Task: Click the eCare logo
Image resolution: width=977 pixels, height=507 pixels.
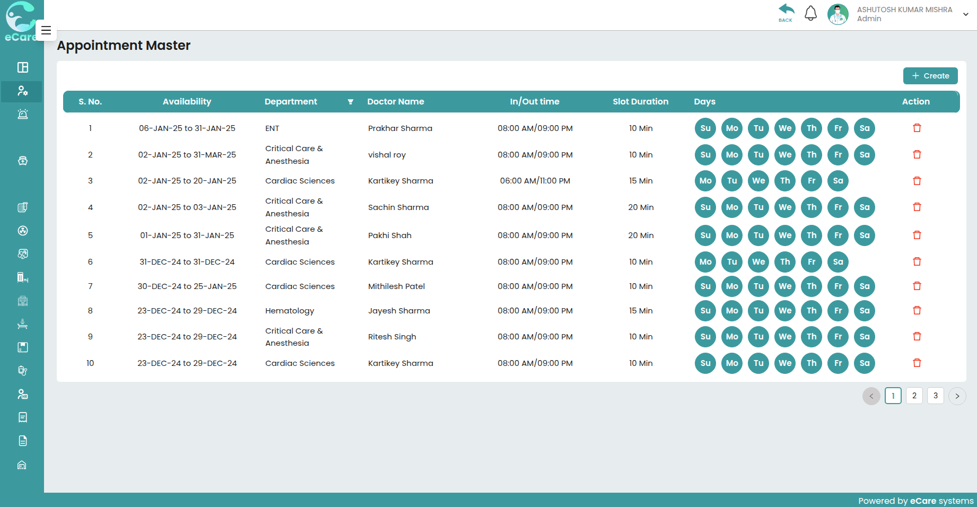Action: [x=20, y=21]
